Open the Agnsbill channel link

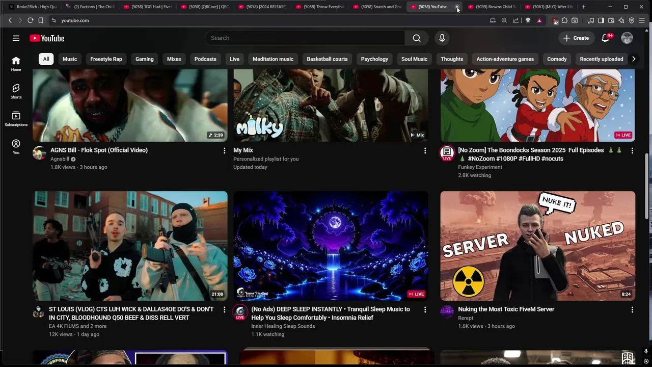coord(60,159)
